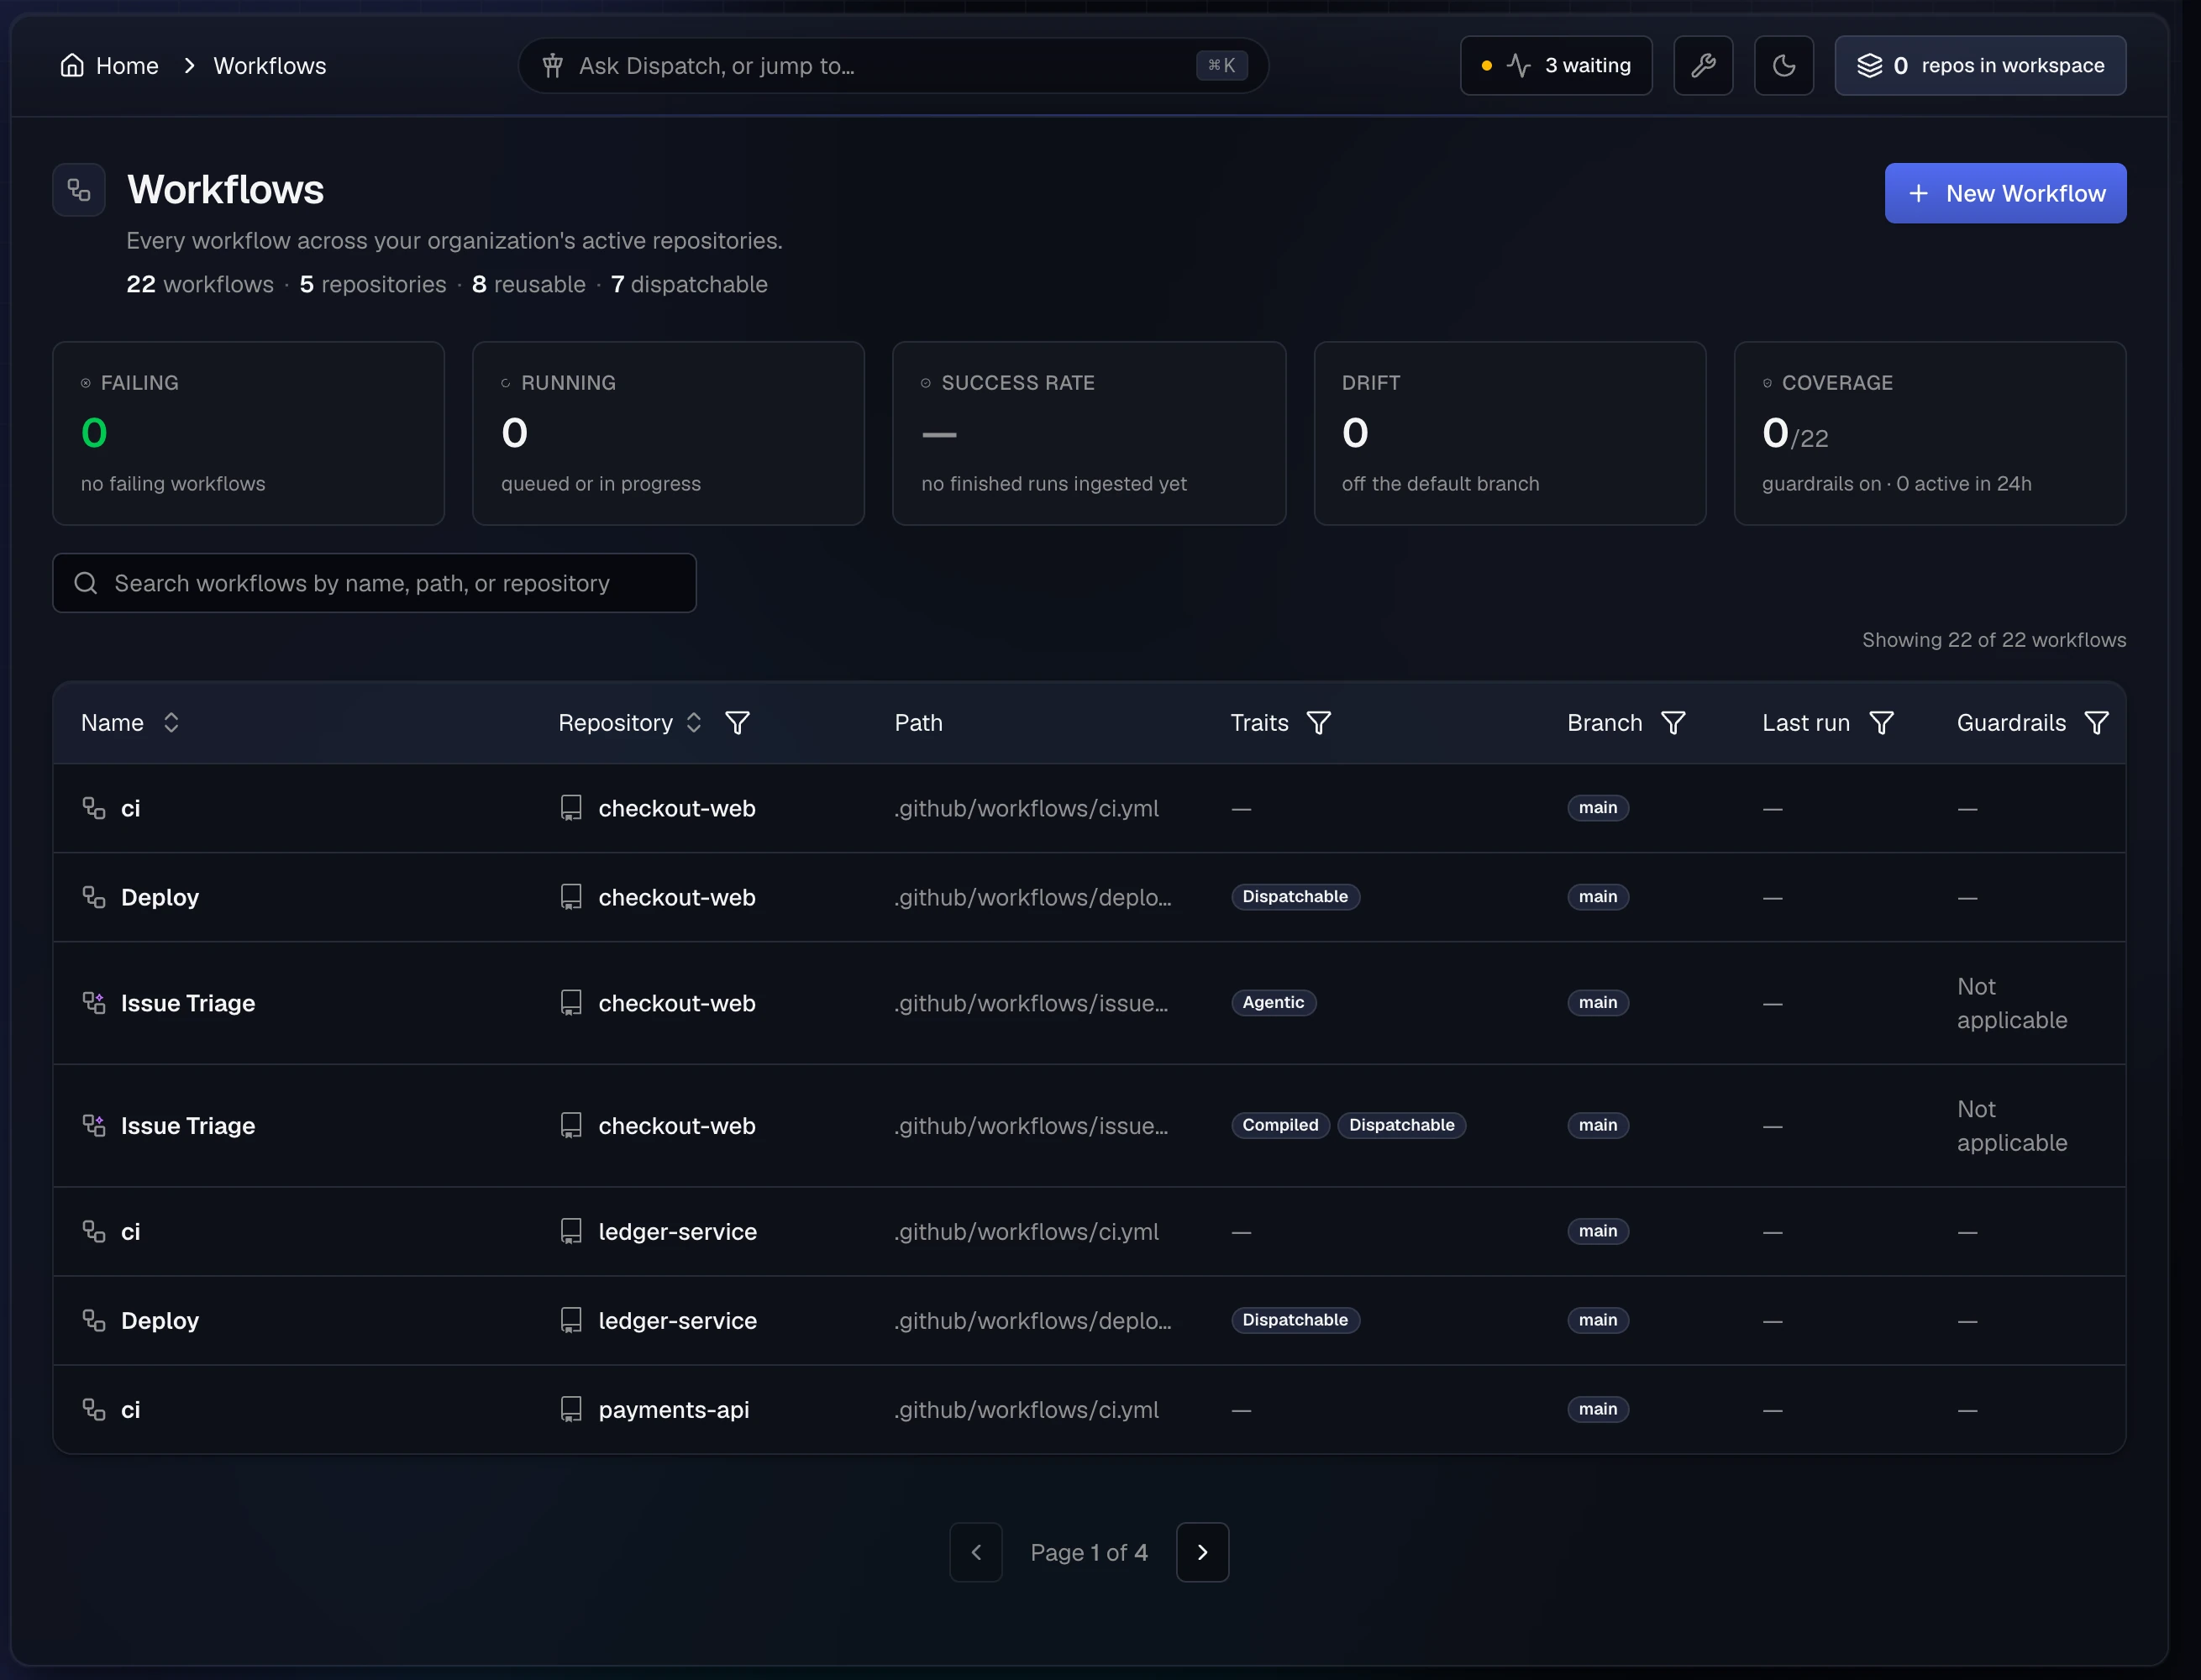
Task: Click repo icon on ledger-service Deploy row
Action: [571, 1321]
